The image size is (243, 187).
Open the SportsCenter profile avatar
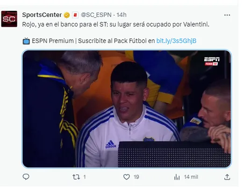coord(9,19)
